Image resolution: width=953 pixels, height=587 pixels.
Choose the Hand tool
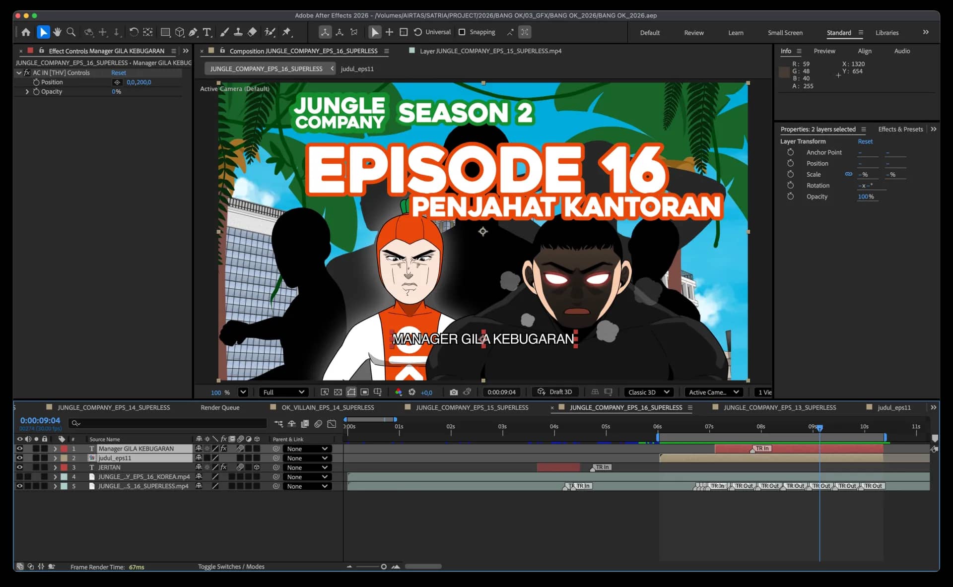pyautogui.click(x=57, y=32)
